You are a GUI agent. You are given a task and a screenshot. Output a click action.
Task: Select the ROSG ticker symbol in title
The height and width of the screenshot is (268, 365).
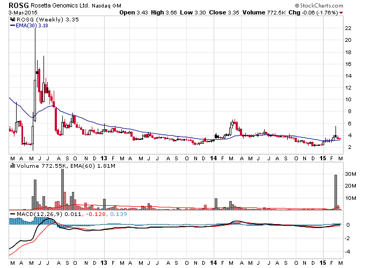(19, 5)
